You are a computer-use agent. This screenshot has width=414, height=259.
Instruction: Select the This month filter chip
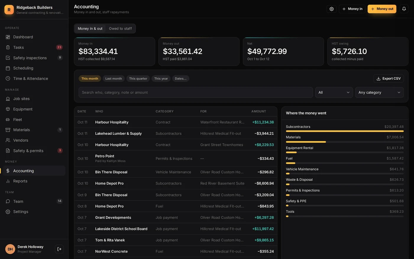click(90, 79)
